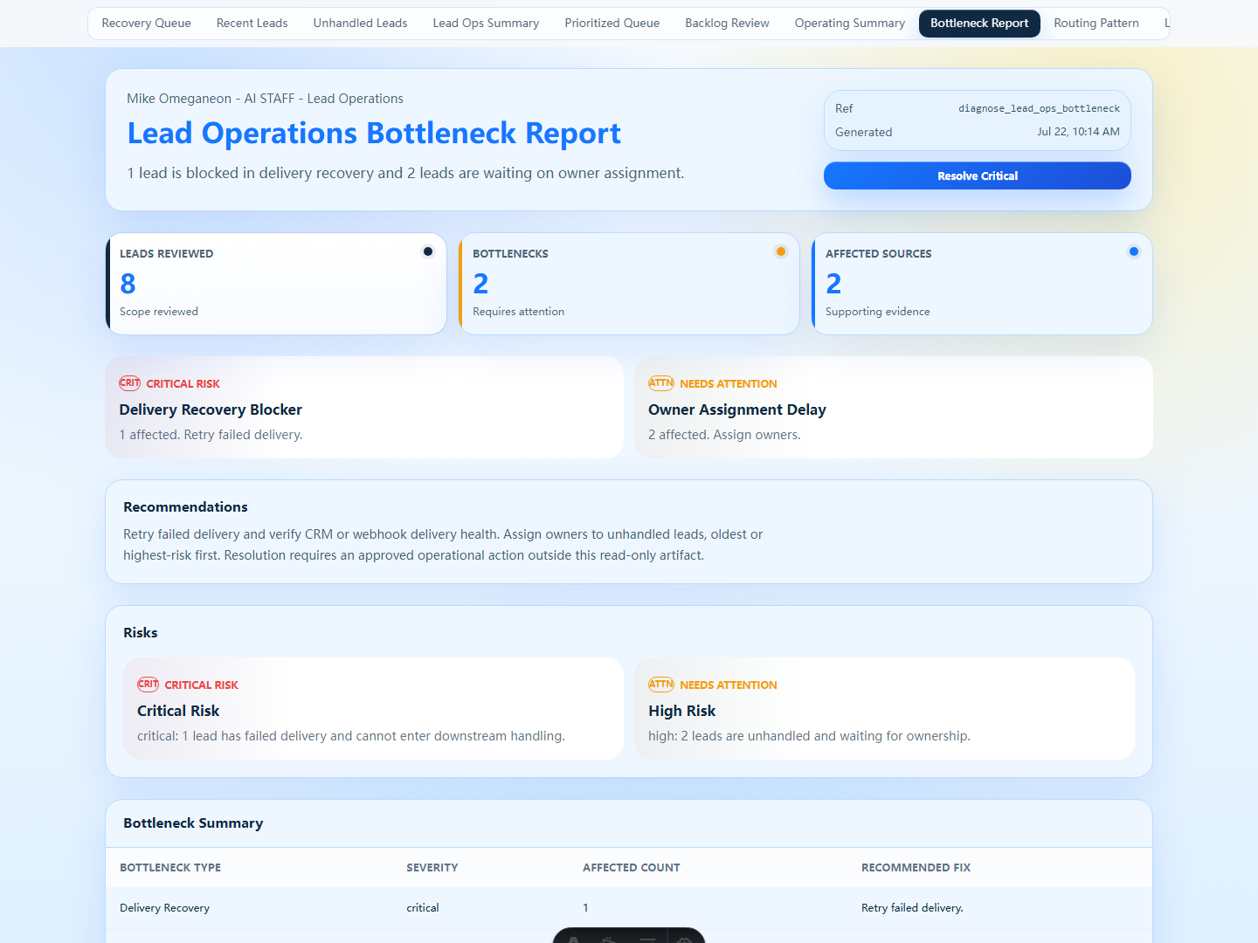Click the Resolve Critical button
This screenshot has height=943, width=1258.
[x=978, y=176]
